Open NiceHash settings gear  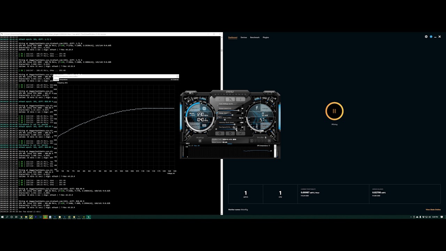[426, 37]
